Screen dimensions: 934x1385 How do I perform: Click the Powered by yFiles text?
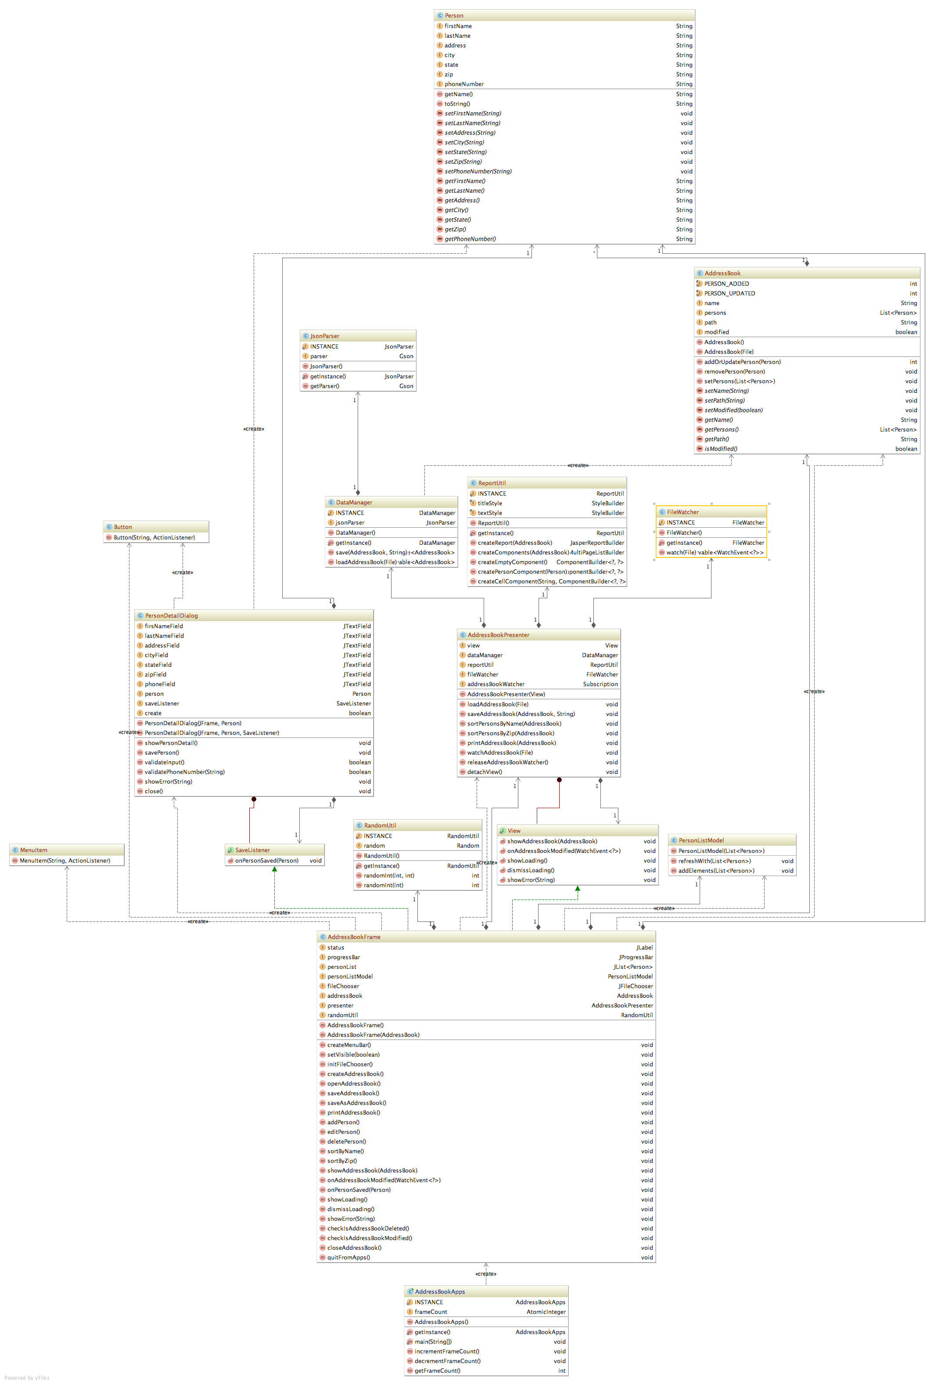pyautogui.click(x=27, y=1378)
